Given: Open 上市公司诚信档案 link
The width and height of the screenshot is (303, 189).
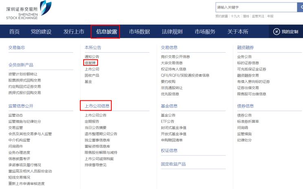Looking at the screenshot, I should (99, 159).
